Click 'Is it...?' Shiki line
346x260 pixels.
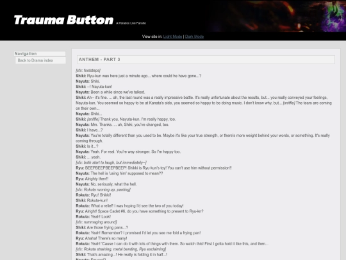click(87, 146)
